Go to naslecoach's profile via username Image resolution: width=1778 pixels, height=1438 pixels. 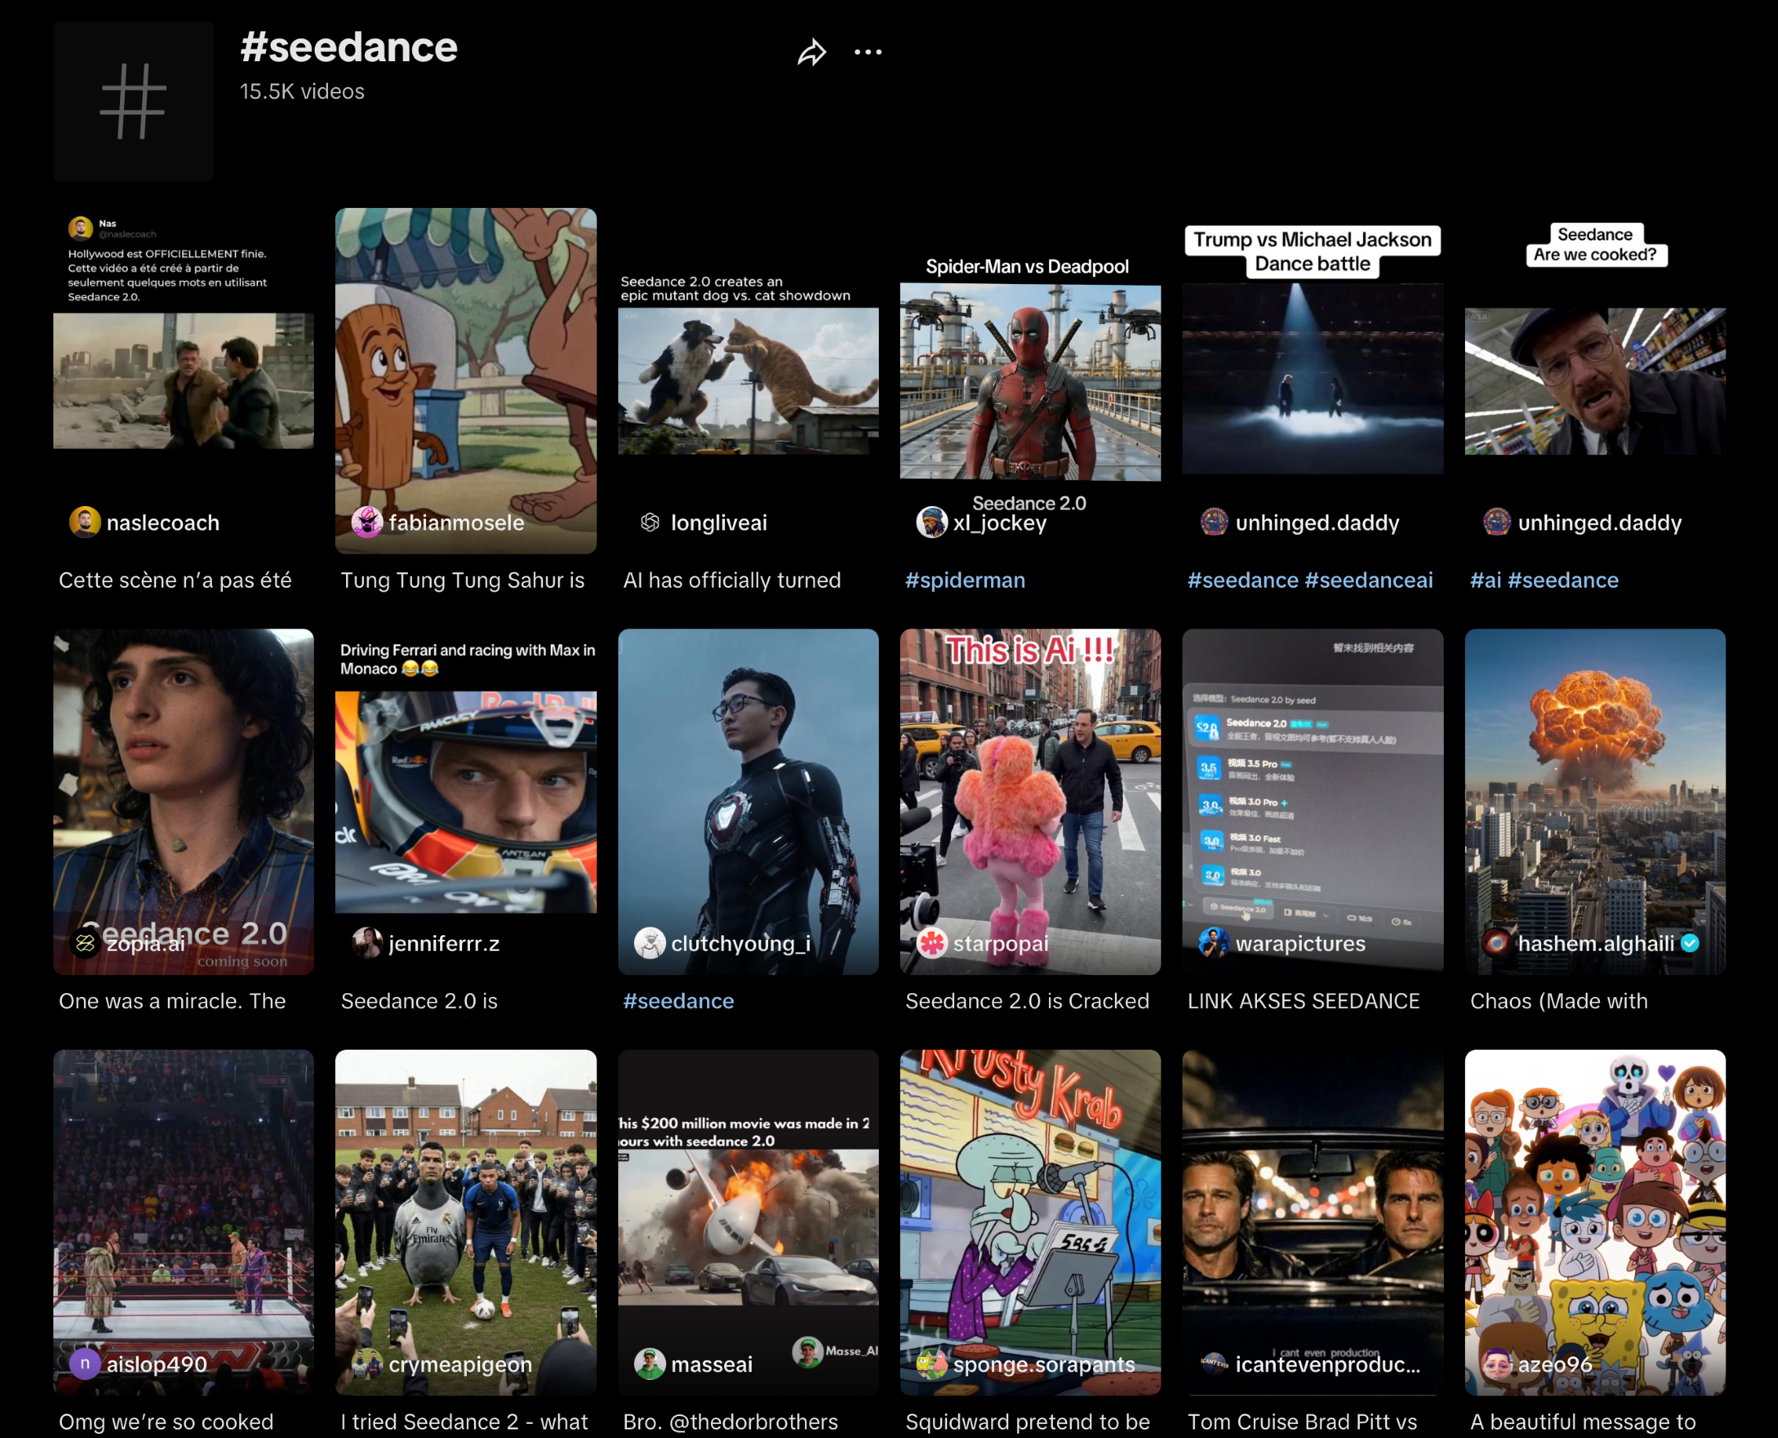[x=163, y=523]
